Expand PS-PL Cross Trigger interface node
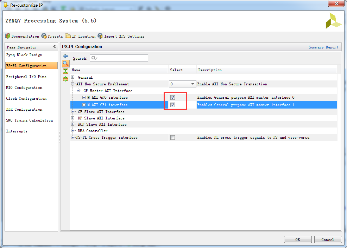This screenshot has width=347, height=248. 73,138
